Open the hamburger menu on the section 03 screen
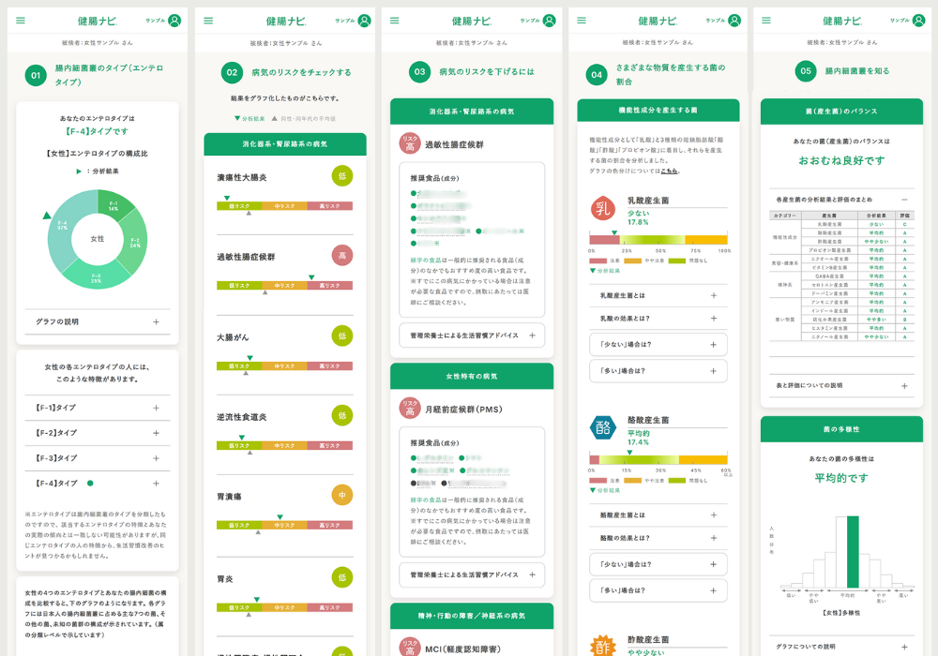Viewport: 938px width, 656px height. pyautogui.click(x=395, y=21)
